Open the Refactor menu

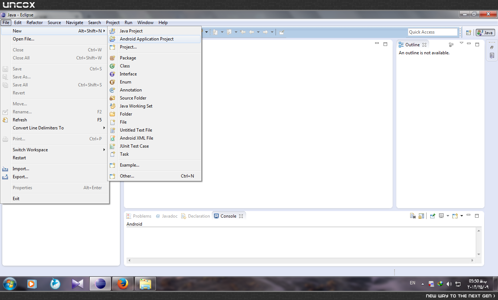pos(35,23)
